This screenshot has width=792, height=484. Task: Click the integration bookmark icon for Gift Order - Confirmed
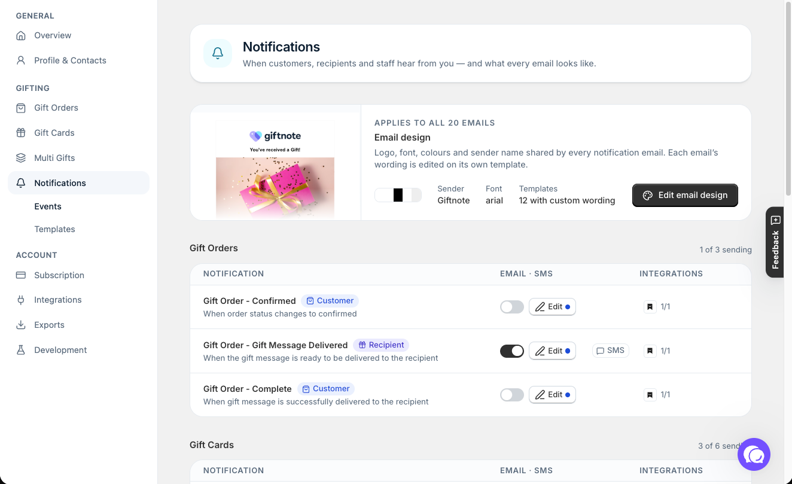click(650, 307)
